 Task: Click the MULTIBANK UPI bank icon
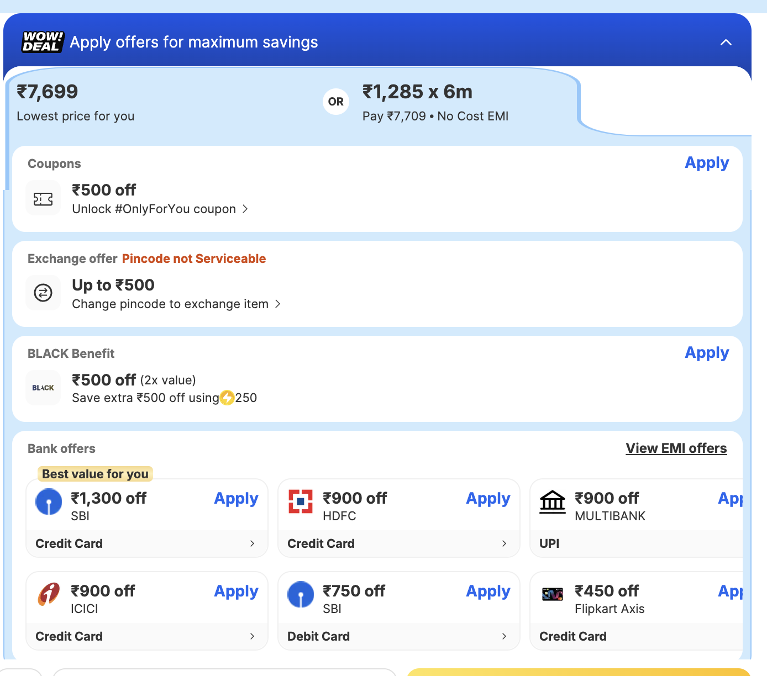click(553, 501)
